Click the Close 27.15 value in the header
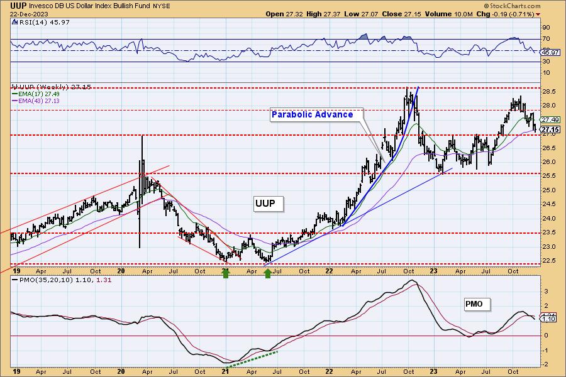The image size is (566, 377). click(x=401, y=14)
